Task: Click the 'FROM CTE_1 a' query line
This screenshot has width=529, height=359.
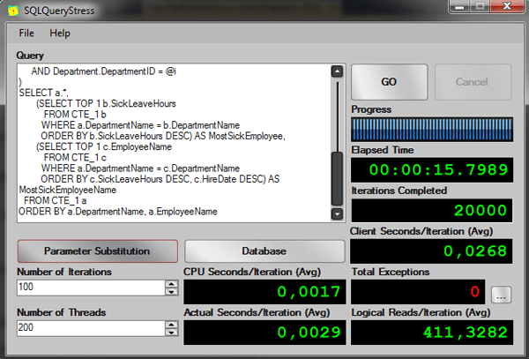Action: click(55, 201)
